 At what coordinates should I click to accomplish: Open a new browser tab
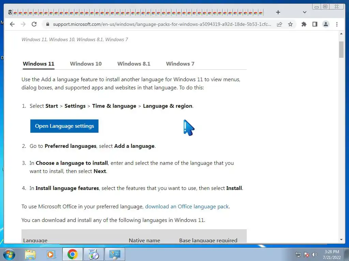(278, 12)
